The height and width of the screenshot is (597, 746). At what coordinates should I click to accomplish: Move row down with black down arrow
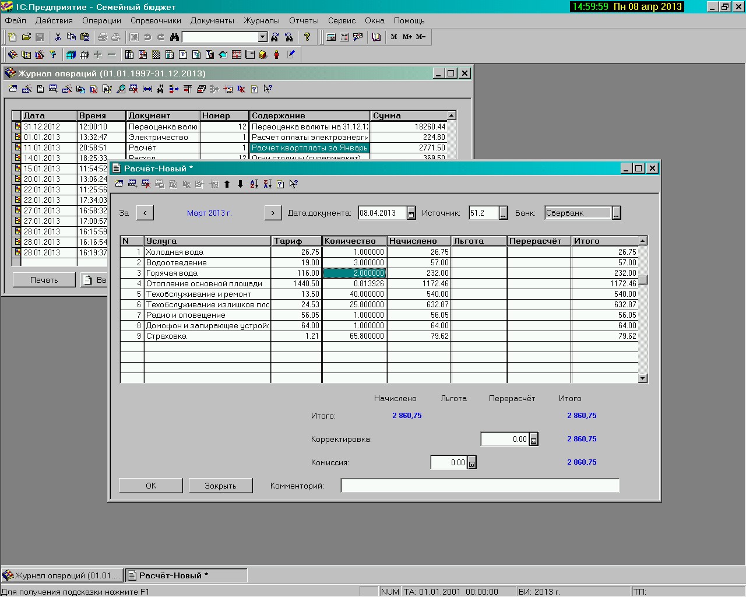tap(240, 184)
